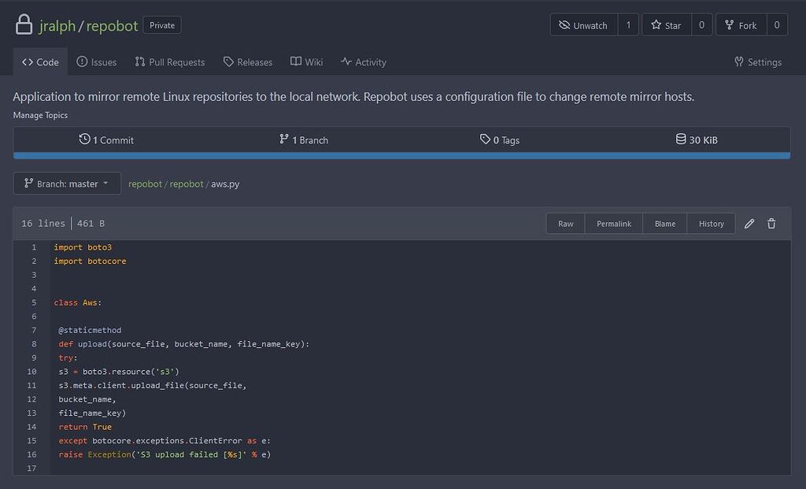This screenshot has width=806, height=489.
Task: Expand the fork count selector
Action: 776,24
